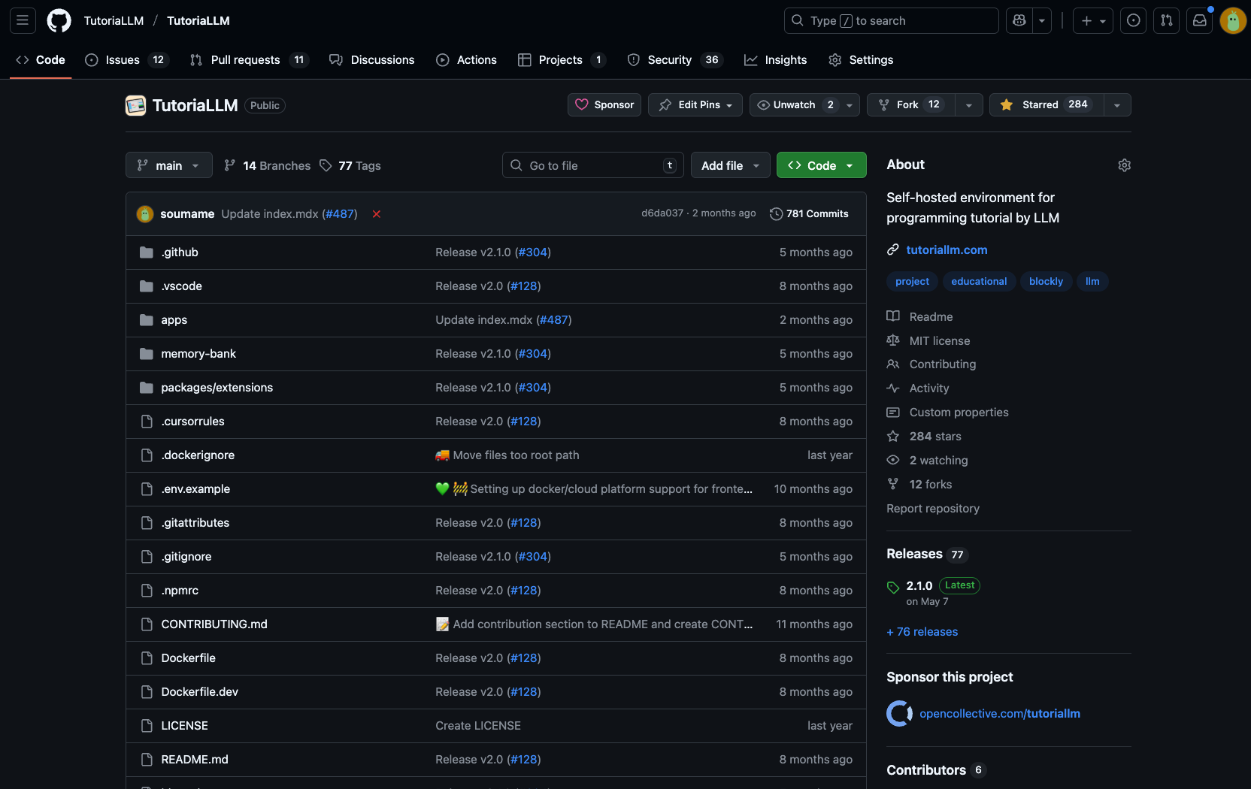The width and height of the screenshot is (1251, 789).
Task: Open the Issues inbox icon in header
Action: [x=1133, y=20]
